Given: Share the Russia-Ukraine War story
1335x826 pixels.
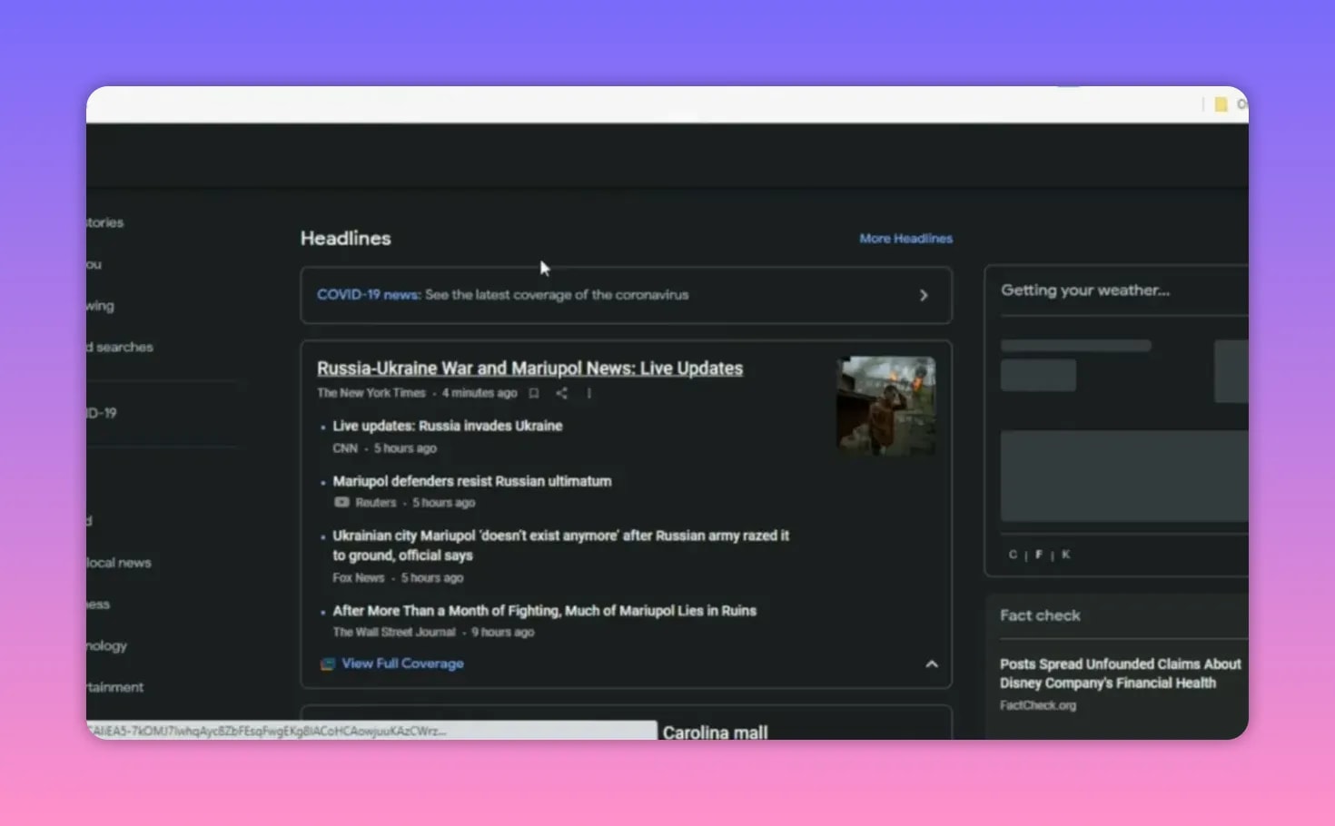Looking at the screenshot, I should pyautogui.click(x=561, y=392).
